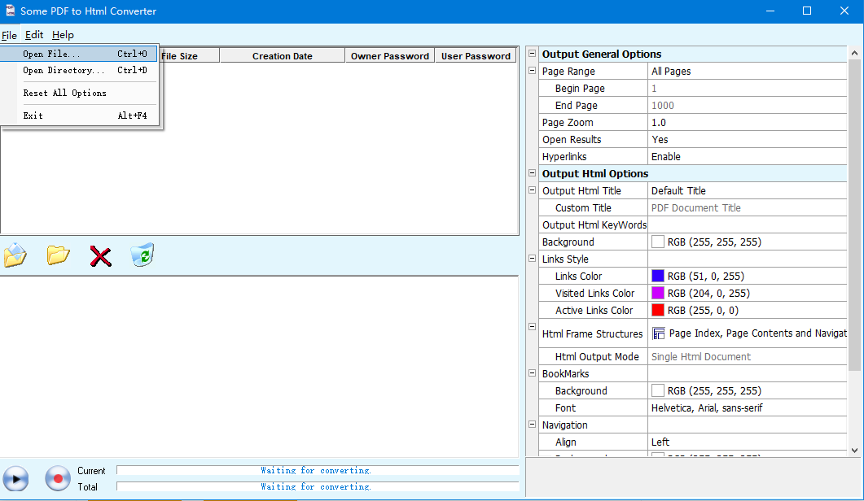
Task: Select Exit from the File menu
Action: [80, 115]
